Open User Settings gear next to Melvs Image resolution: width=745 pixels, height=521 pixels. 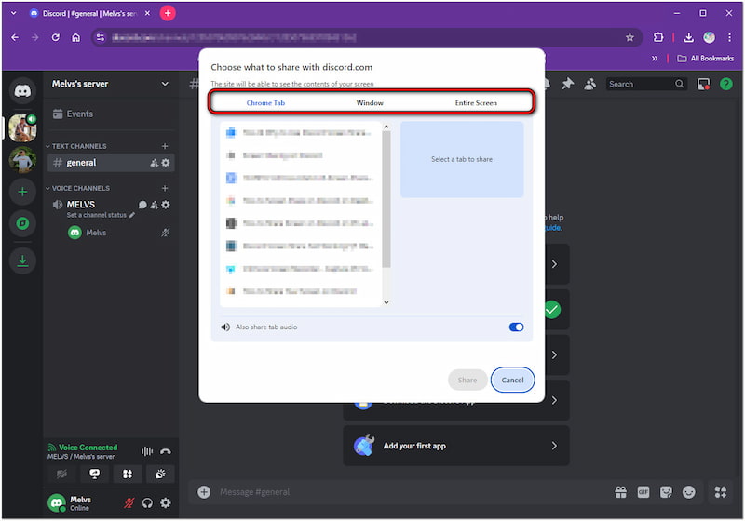coord(166,503)
